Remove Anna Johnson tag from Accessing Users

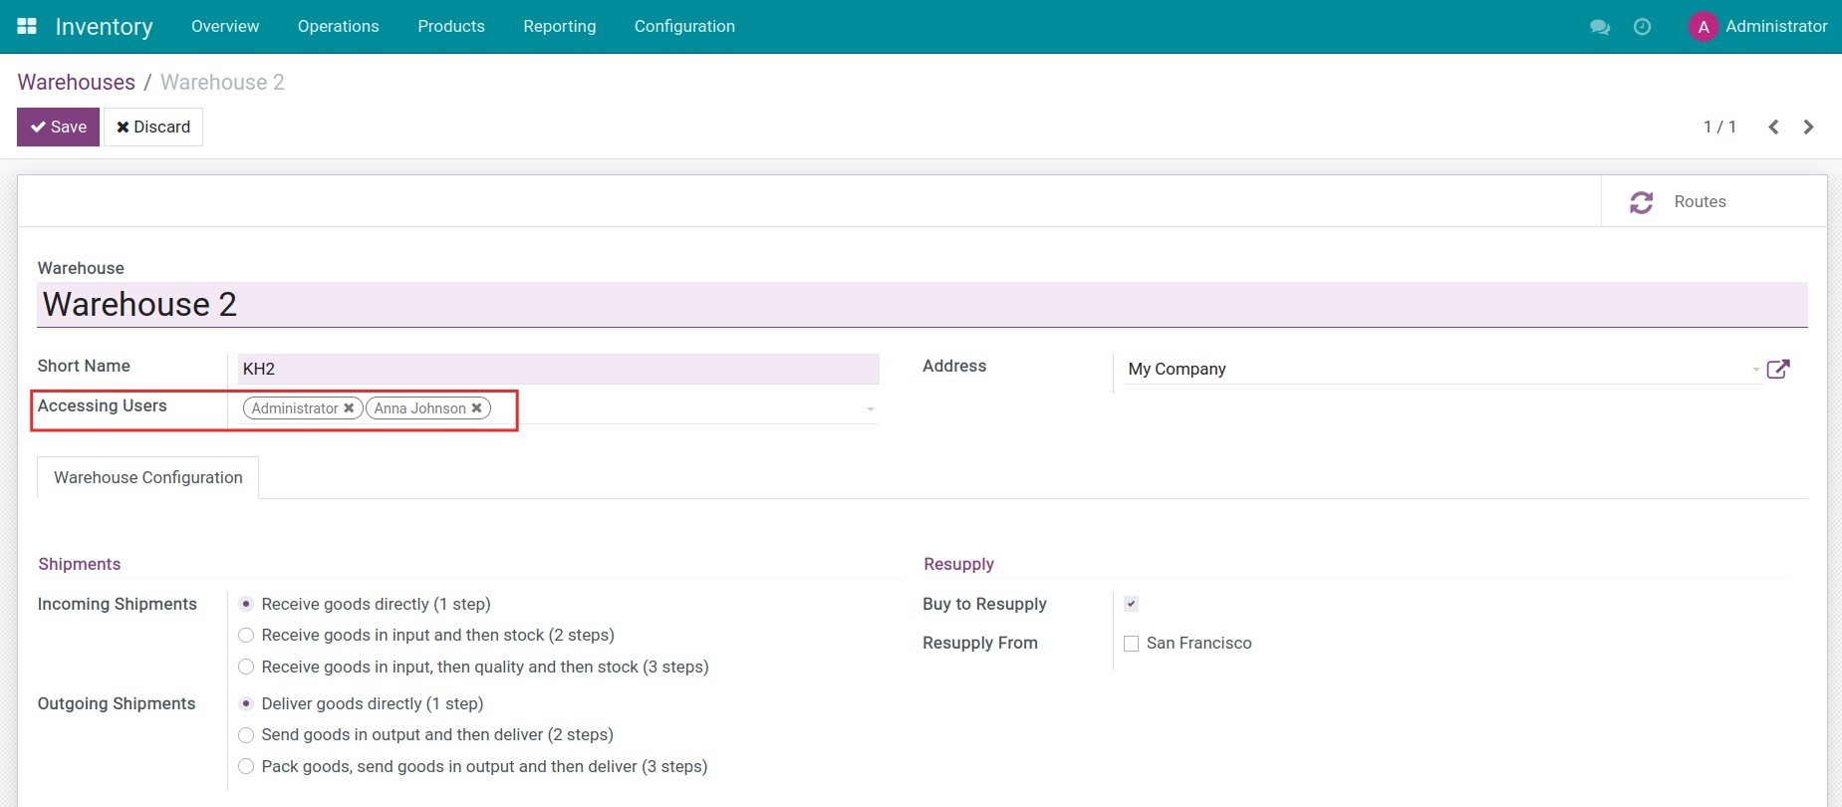(x=477, y=408)
